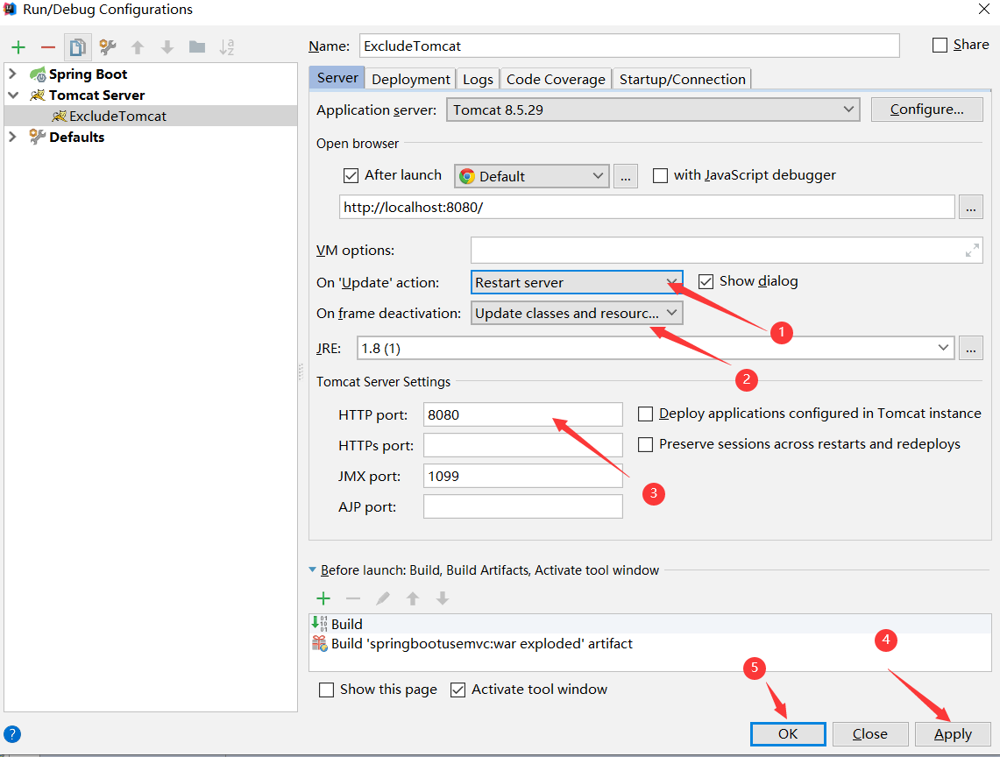Toggle the Share checkbox
1000x757 pixels.
point(940,46)
